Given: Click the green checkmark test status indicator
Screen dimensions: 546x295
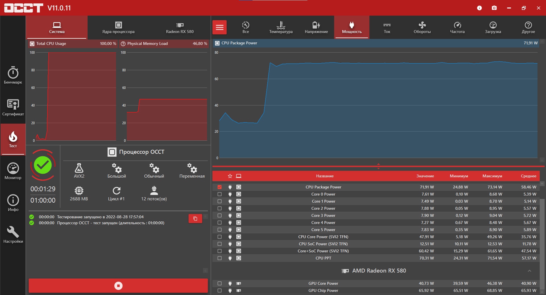Looking at the screenshot, I should (43, 165).
